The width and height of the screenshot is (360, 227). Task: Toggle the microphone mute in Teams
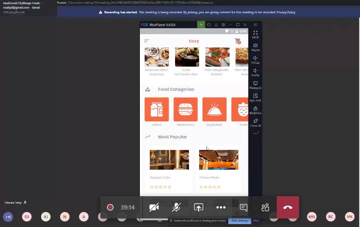click(x=176, y=207)
